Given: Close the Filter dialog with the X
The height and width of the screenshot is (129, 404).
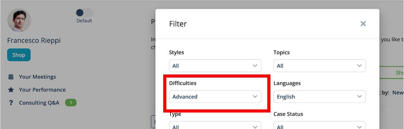Looking at the screenshot, I should [363, 24].
